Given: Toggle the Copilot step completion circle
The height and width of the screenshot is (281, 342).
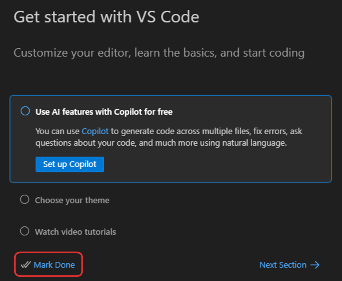Looking at the screenshot, I should coord(25,111).
